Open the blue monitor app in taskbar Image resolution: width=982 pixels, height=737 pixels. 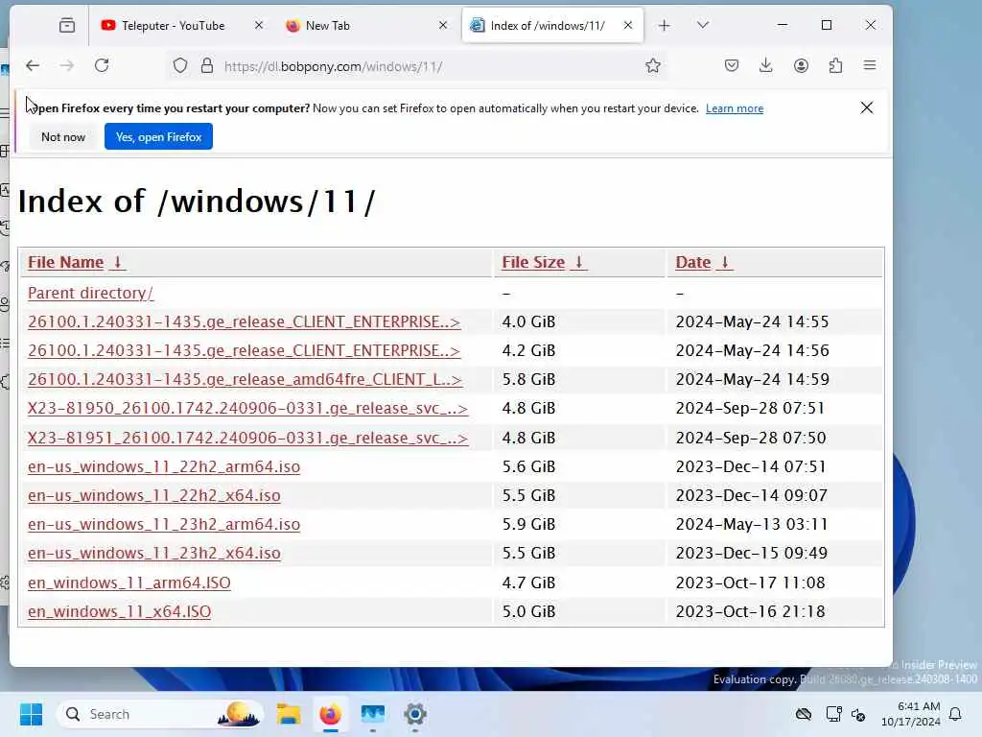coord(373,714)
